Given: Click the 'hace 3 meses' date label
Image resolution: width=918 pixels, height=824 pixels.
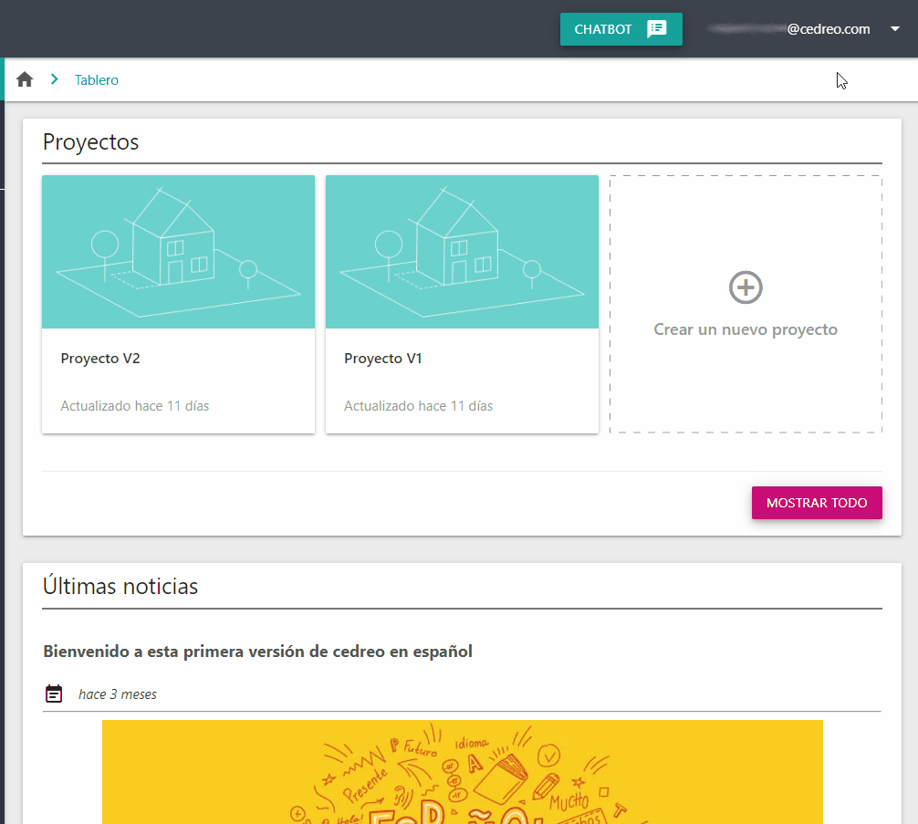Looking at the screenshot, I should click(x=118, y=694).
